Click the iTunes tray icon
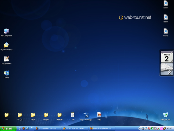Image resolution: width=174 pixels, height=131 pixels. pyautogui.click(x=146, y=129)
